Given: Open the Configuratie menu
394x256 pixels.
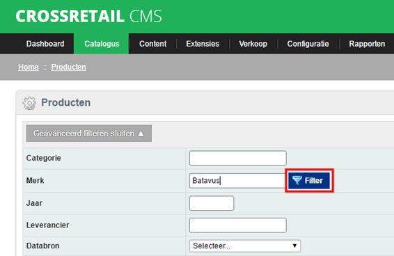Looking at the screenshot, I should click(x=308, y=44).
